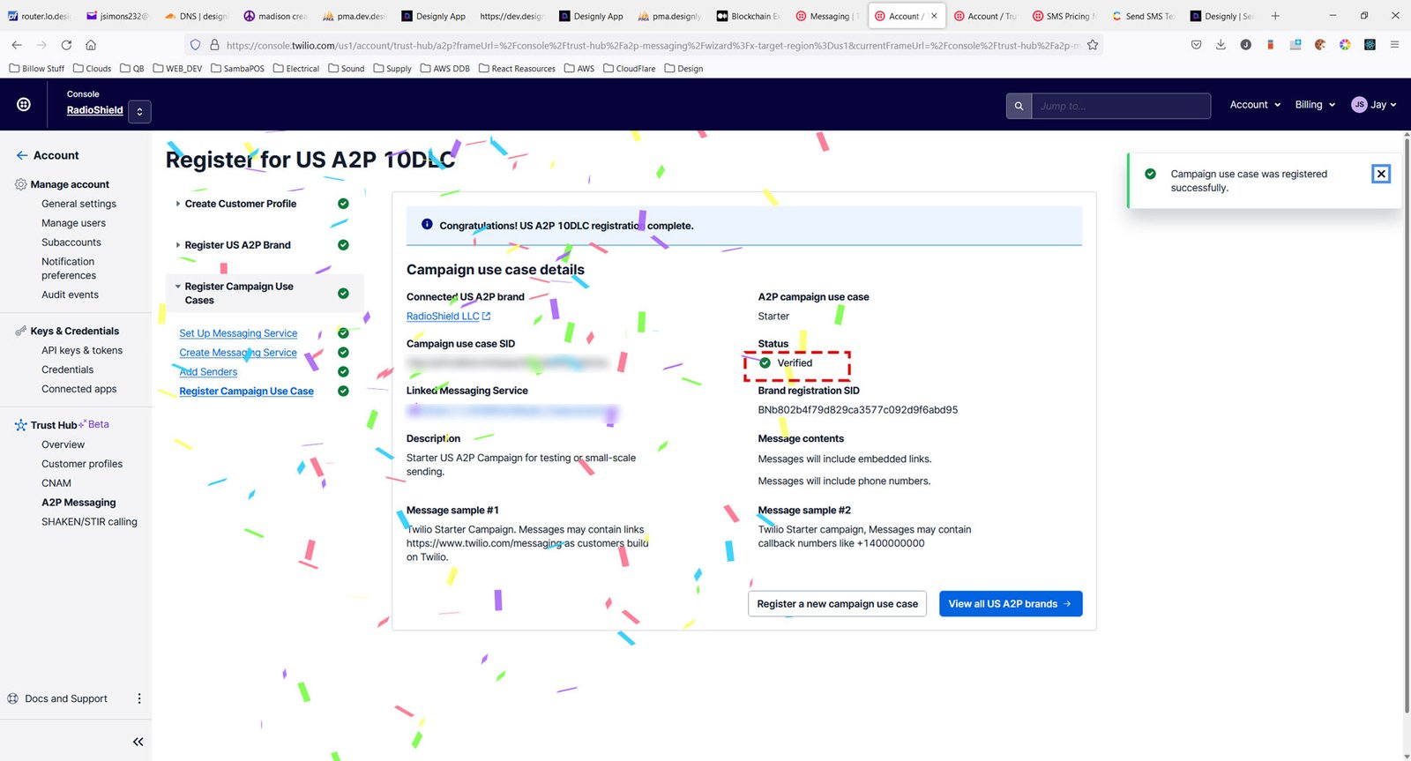The width and height of the screenshot is (1411, 761).
Task: Click the Jump to search field
Action: point(1121,106)
